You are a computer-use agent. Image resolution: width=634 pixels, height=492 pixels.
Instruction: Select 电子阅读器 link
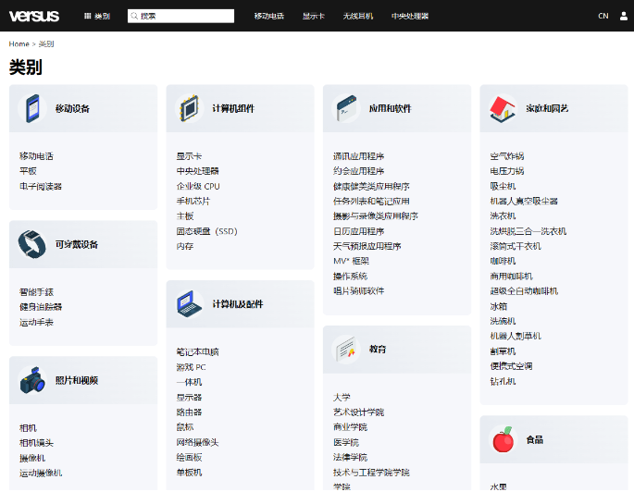41,186
